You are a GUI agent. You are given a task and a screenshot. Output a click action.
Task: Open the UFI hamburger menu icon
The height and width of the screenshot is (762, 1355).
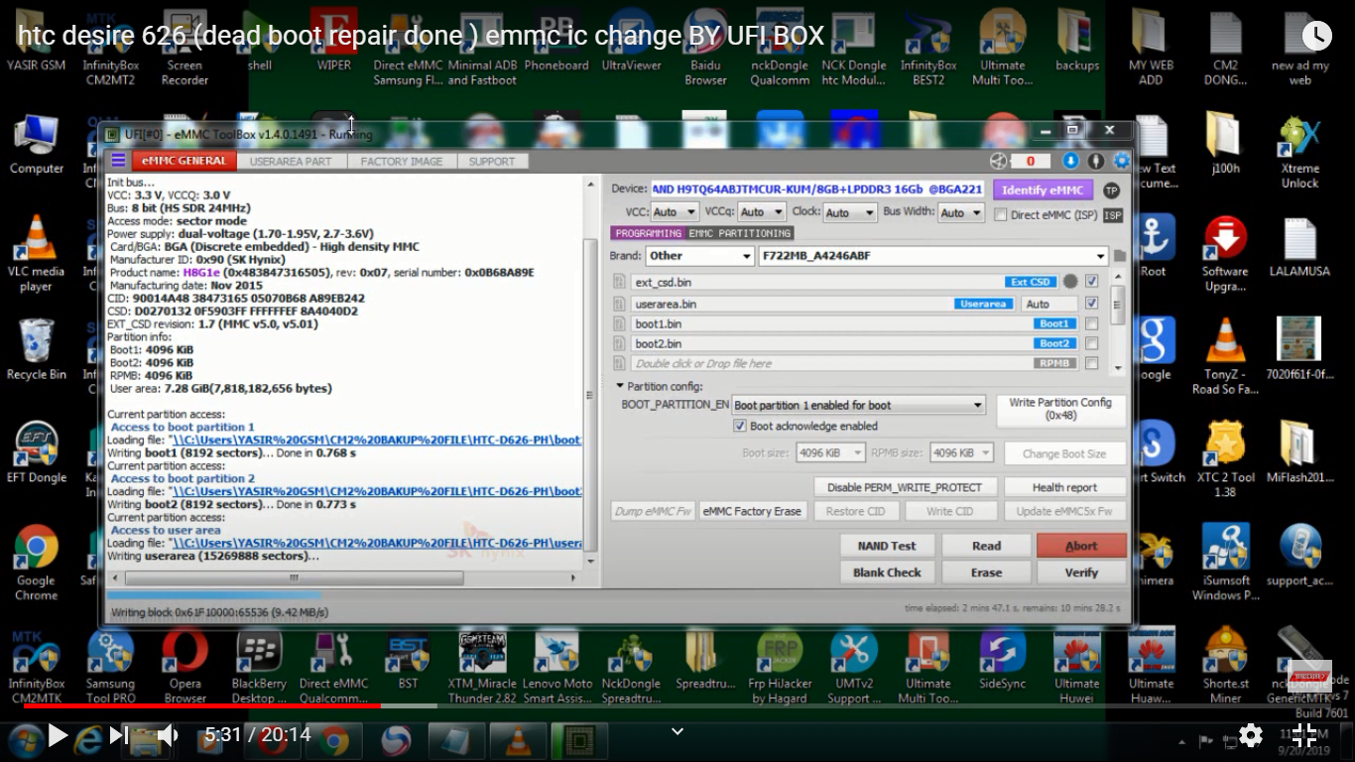[x=118, y=161]
